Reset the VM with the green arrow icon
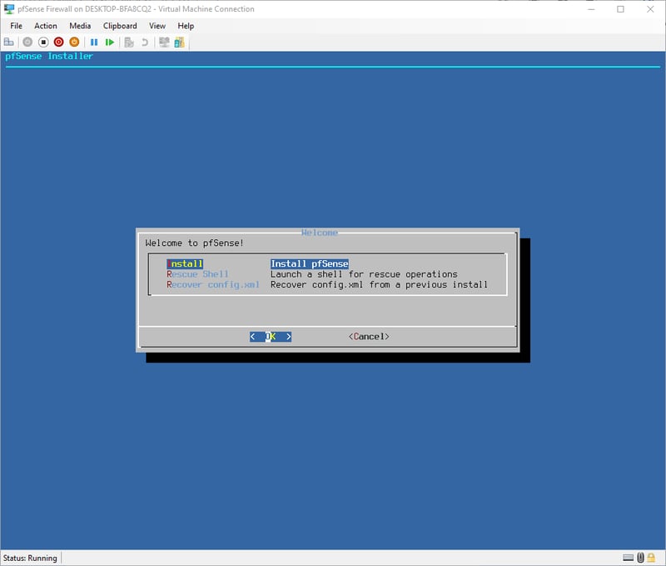Screen dimensions: 666x566 110,42
